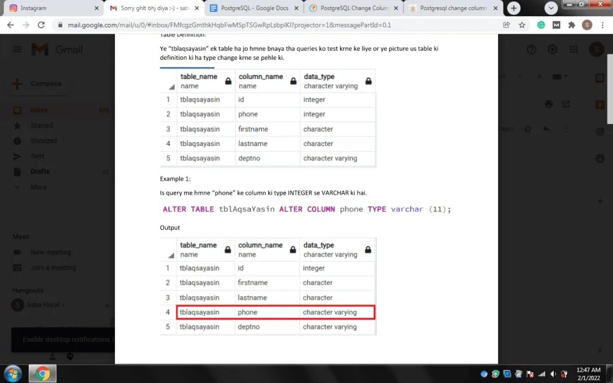Image resolution: width=613 pixels, height=383 pixels.
Task: Click Enable desktop notifications banner
Action: [63, 339]
